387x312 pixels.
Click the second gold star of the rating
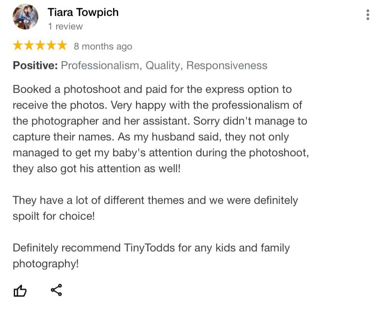pyautogui.click(x=29, y=46)
